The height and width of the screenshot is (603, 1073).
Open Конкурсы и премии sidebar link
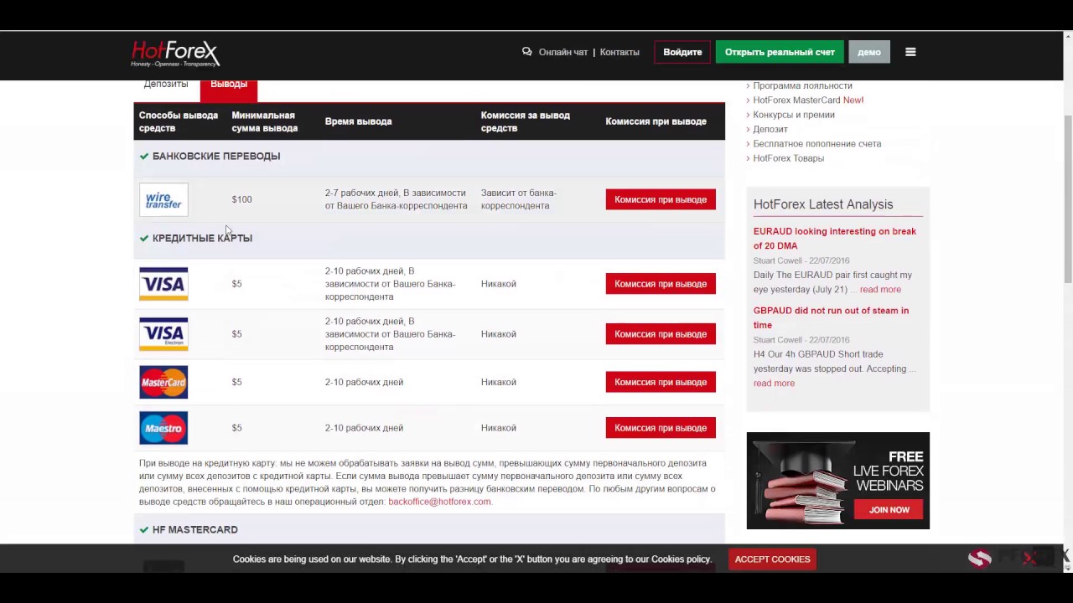pos(794,115)
